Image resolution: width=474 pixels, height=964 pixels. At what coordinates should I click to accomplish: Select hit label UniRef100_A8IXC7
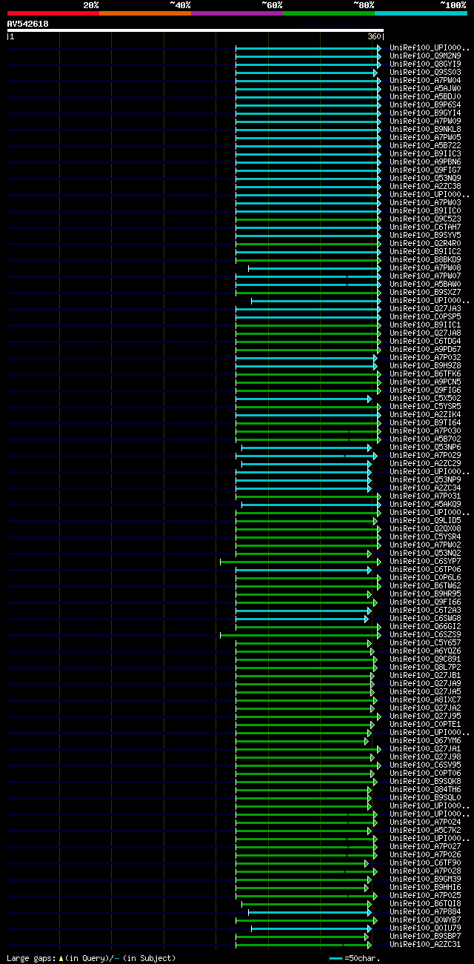[x=425, y=699]
